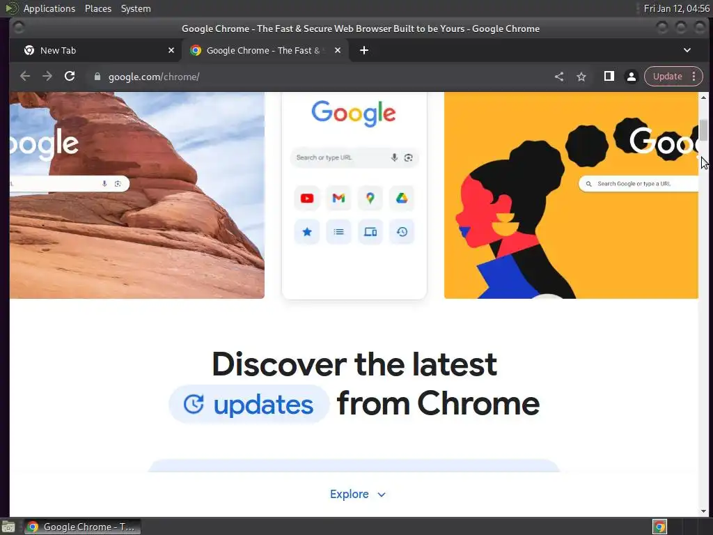The width and height of the screenshot is (713, 535).
Task: Click the Search or type URL field
Action: 354,157
